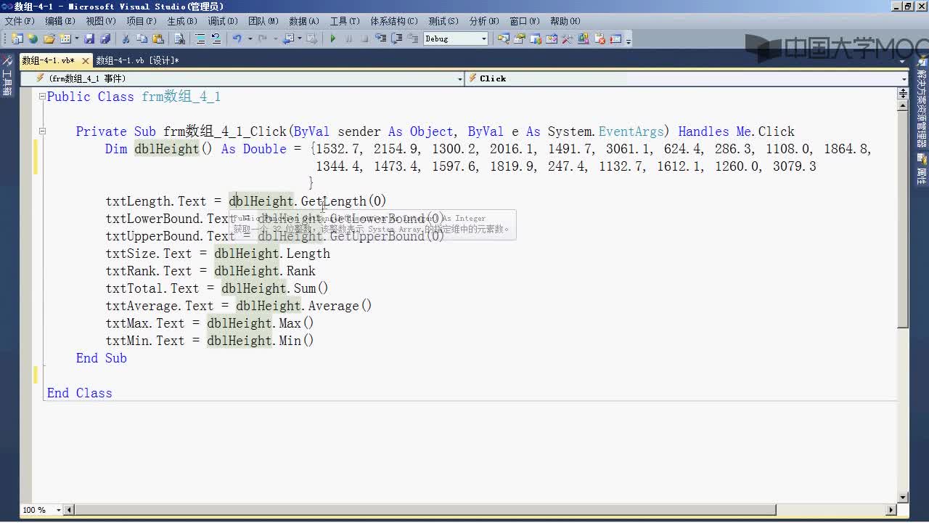Open the 窗口(W) menu

coord(525,21)
